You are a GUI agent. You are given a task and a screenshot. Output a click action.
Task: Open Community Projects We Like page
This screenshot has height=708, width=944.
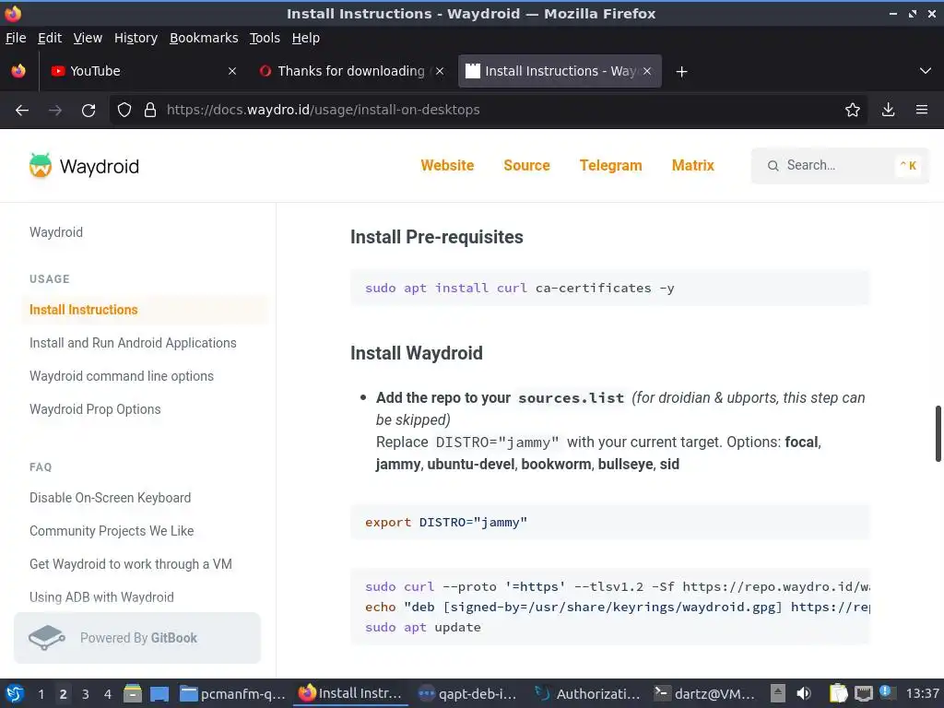click(x=112, y=531)
